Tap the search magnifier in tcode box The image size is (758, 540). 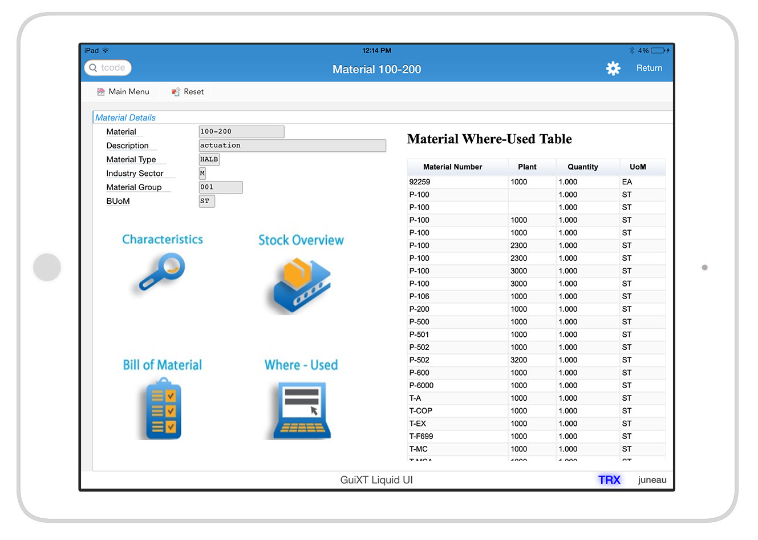coord(94,68)
